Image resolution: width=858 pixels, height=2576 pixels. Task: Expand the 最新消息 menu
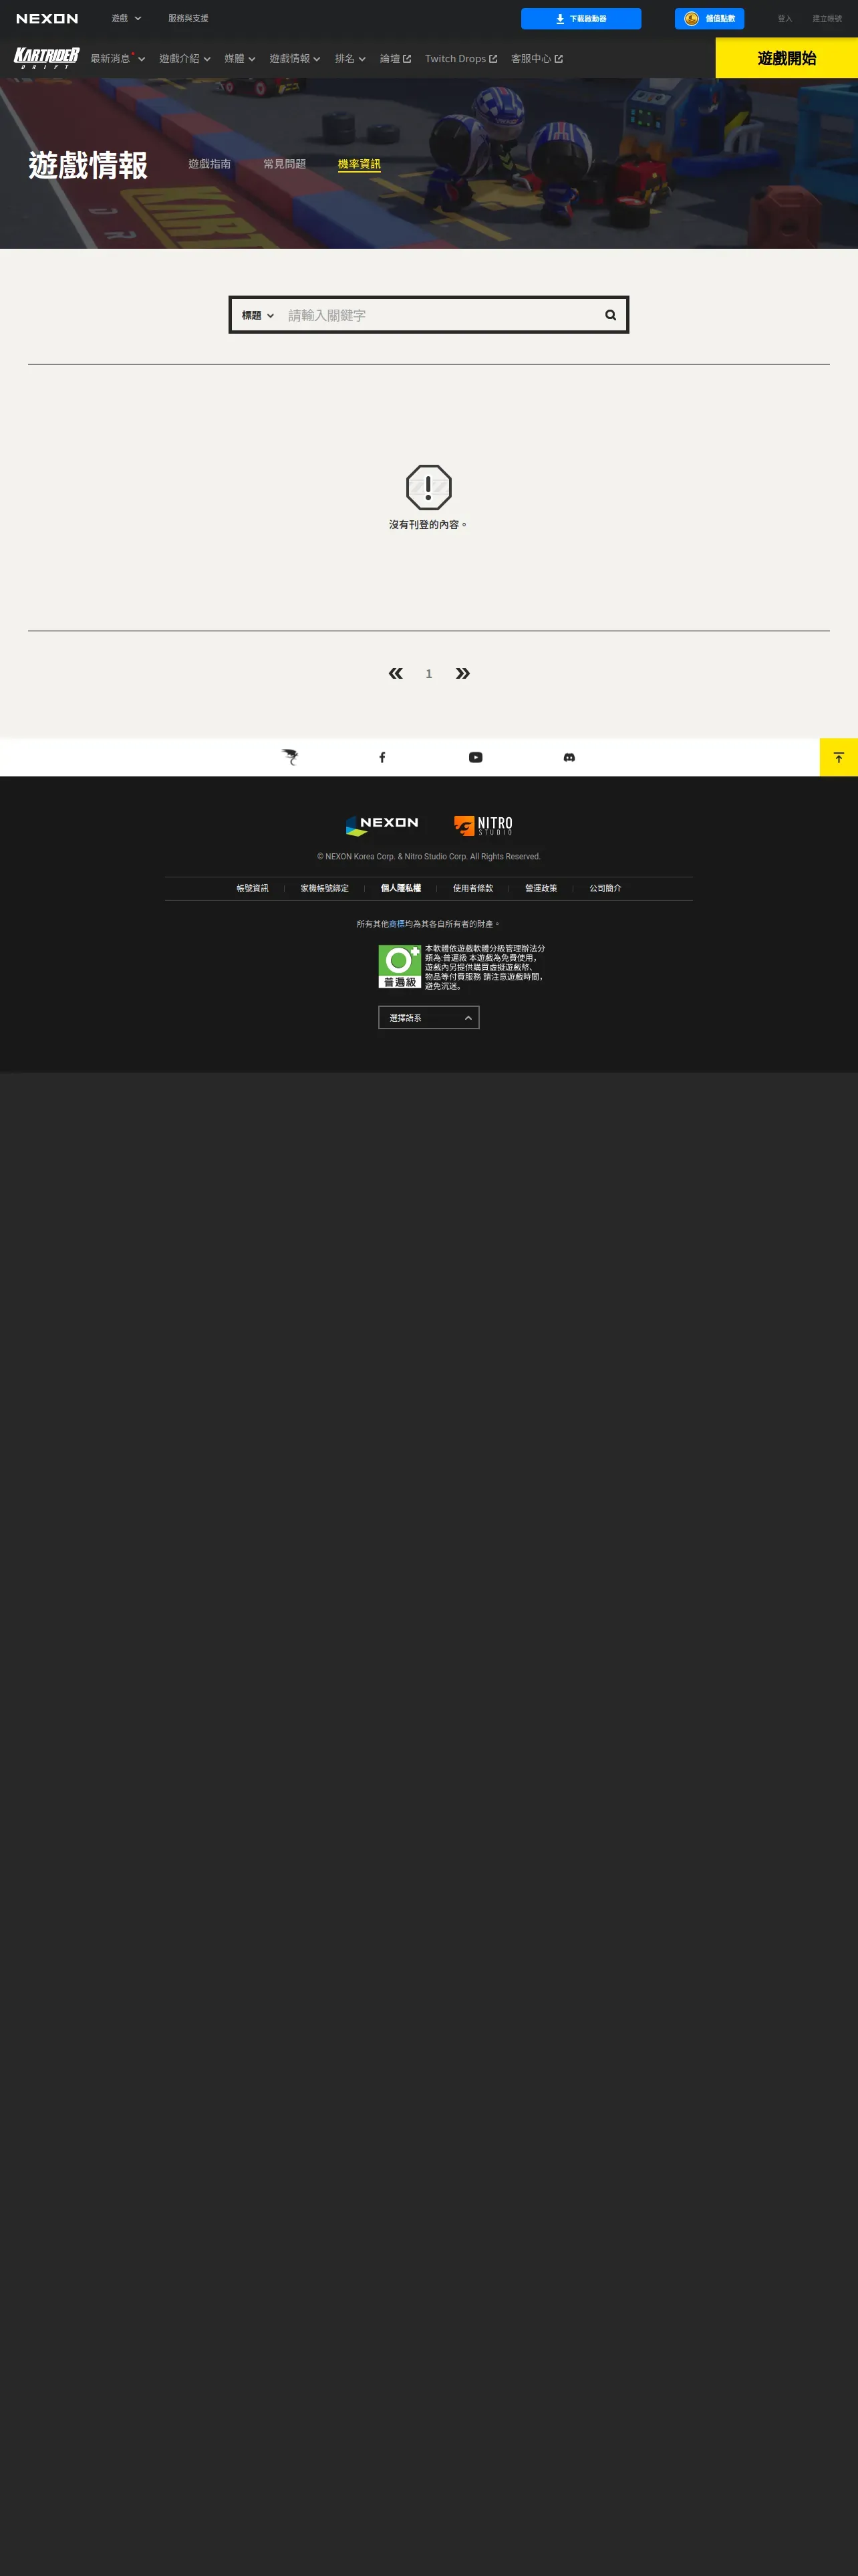click(x=118, y=59)
